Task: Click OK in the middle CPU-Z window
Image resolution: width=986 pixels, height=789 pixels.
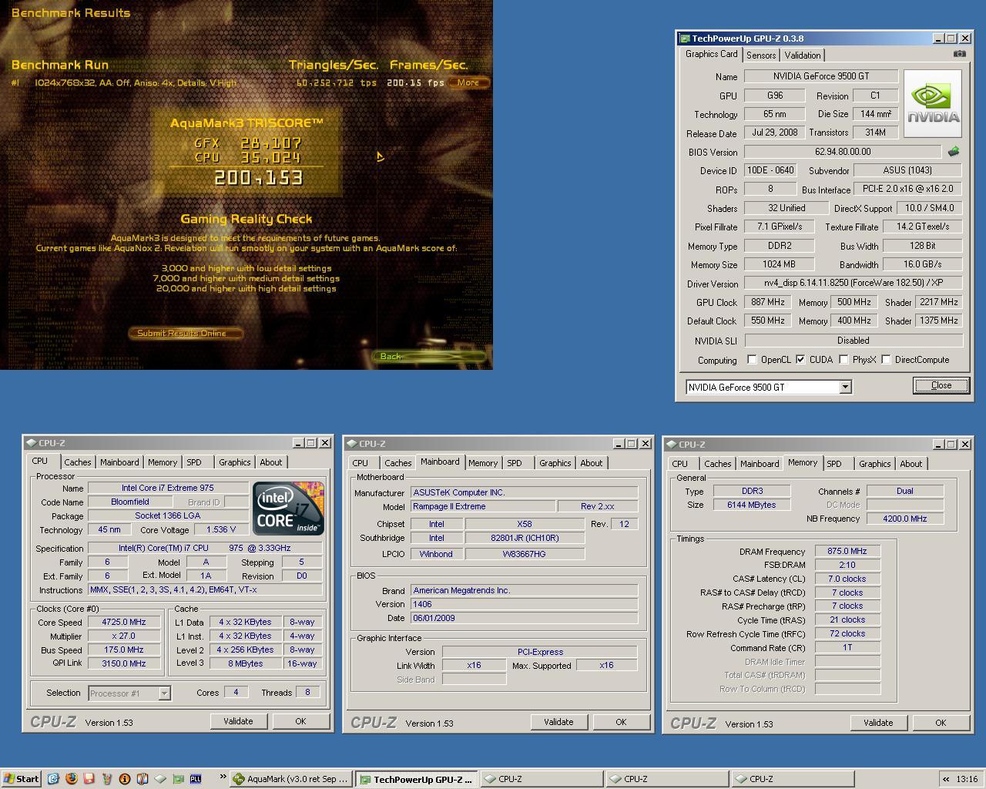Action: coord(621,722)
